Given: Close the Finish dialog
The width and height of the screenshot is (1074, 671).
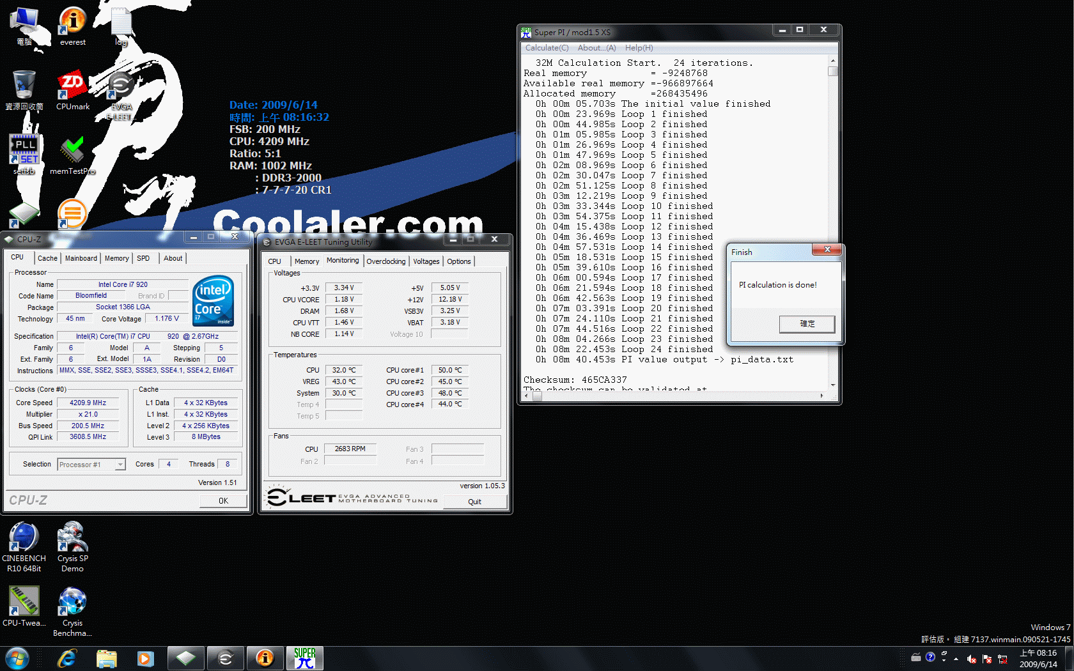Looking at the screenshot, I should click(x=827, y=249).
